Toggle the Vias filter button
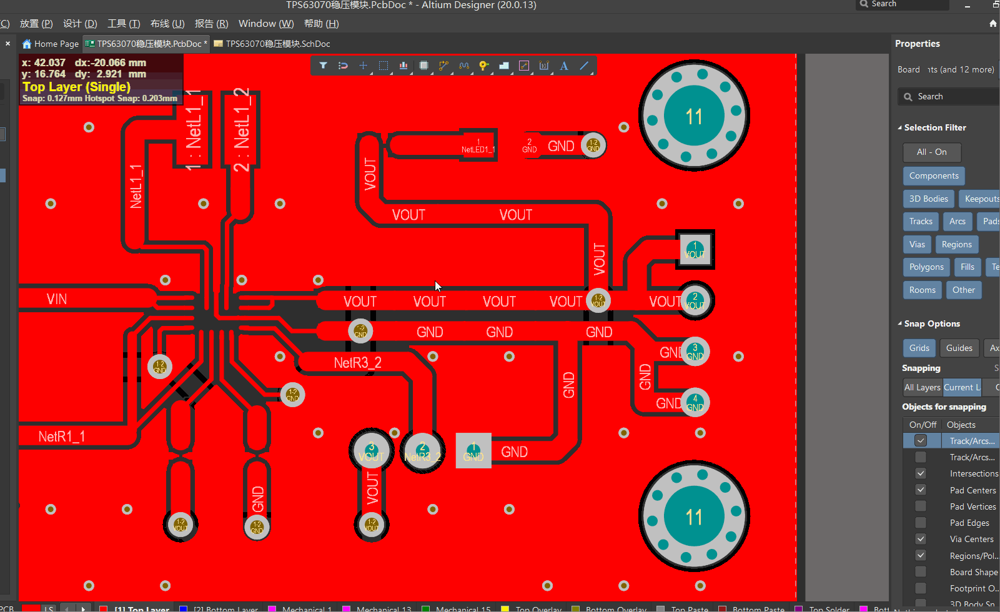Image resolution: width=1000 pixels, height=612 pixels. [917, 244]
